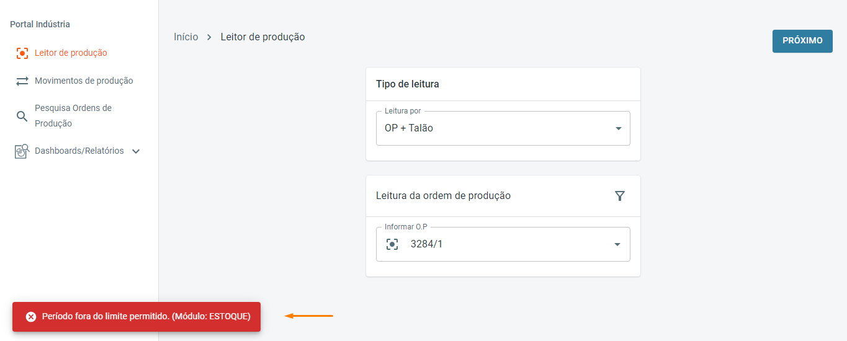Open Dashboards/Relatórios menu label
Screen dimensions: 847x341
click(x=79, y=151)
